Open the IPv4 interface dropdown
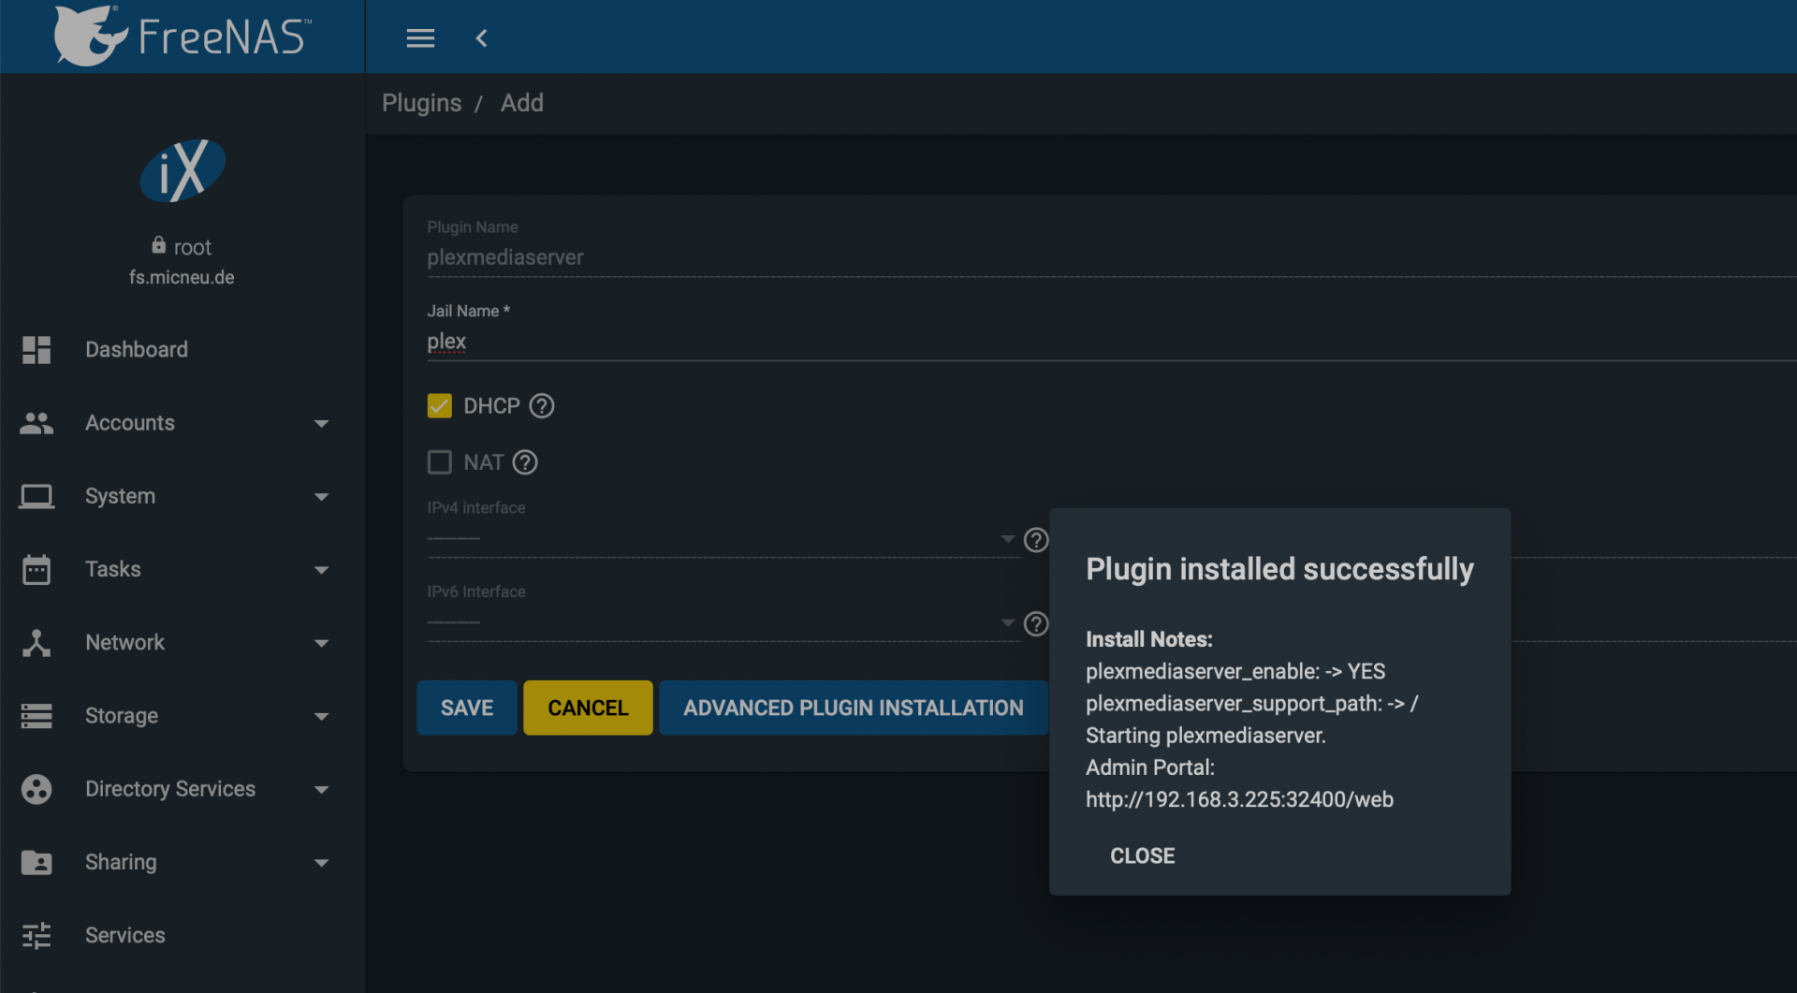This screenshot has width=1797, height=993. [x=723, y=540]
